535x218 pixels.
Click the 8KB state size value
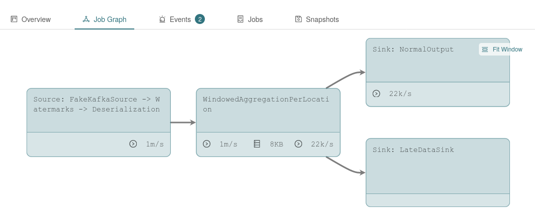(x=277, y=144)
